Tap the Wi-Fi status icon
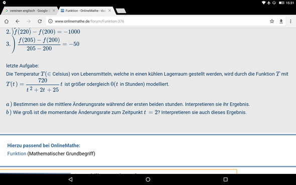The width and height of the screenshot is (296, 185). coord(264,3)
